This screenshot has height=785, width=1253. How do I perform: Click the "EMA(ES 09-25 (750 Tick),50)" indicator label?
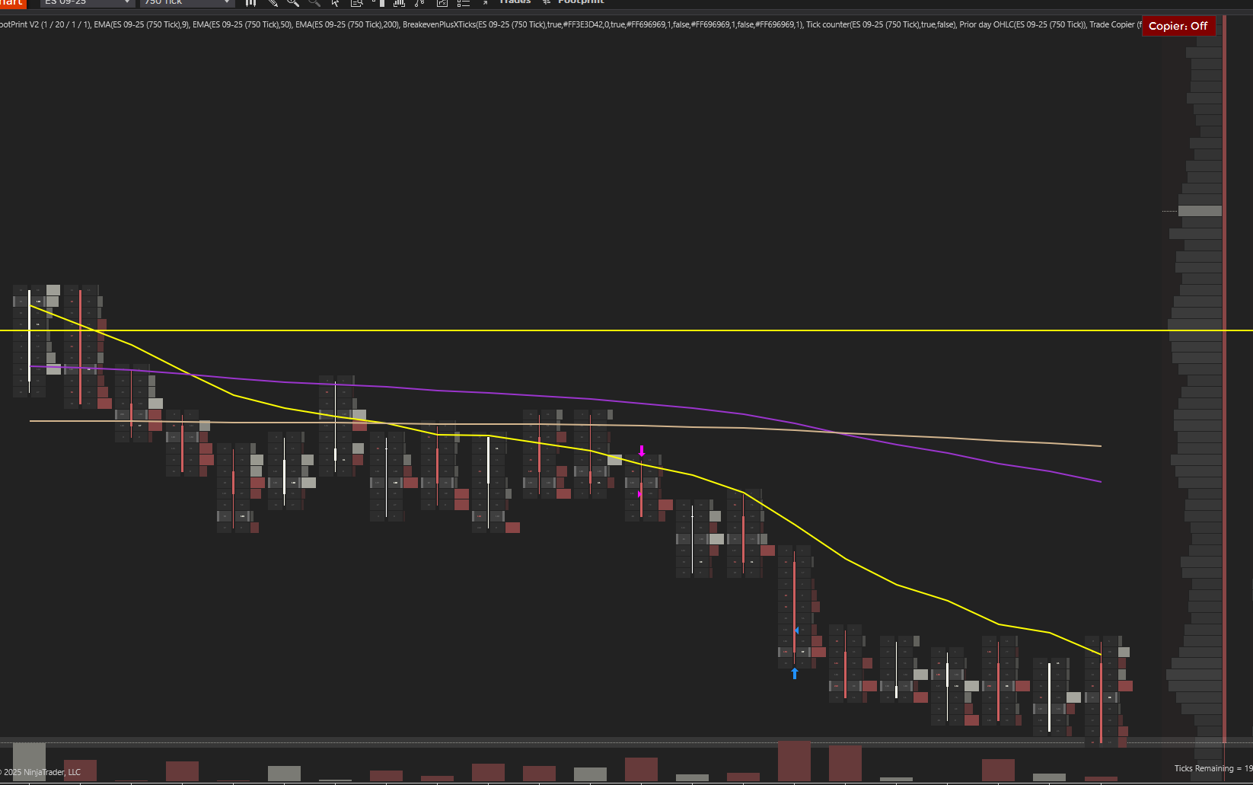point(242,24)
